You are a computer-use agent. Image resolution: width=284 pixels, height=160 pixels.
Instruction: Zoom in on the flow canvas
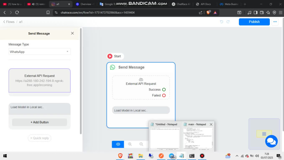pyautogui.click(x=130, y=144)
